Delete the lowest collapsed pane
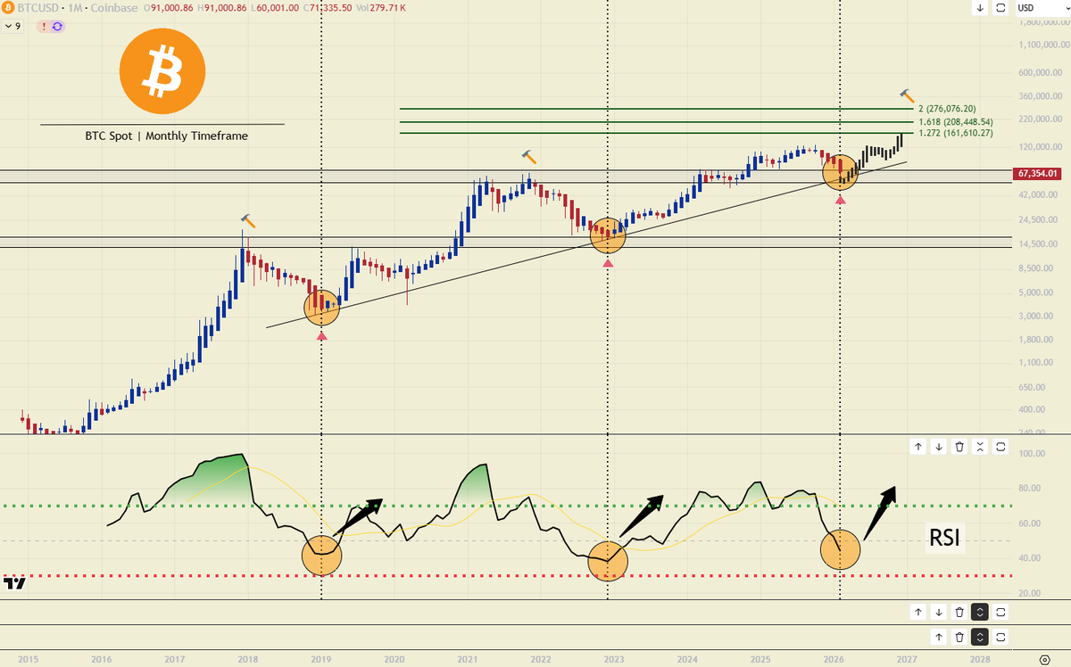Image resolution: width=1071 pixels, height=667 pixels. (x=959, y=637)
